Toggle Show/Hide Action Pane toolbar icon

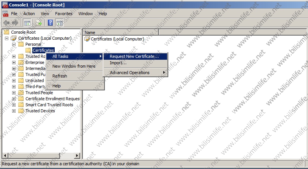pyautogui.click(x=60, y=23)
